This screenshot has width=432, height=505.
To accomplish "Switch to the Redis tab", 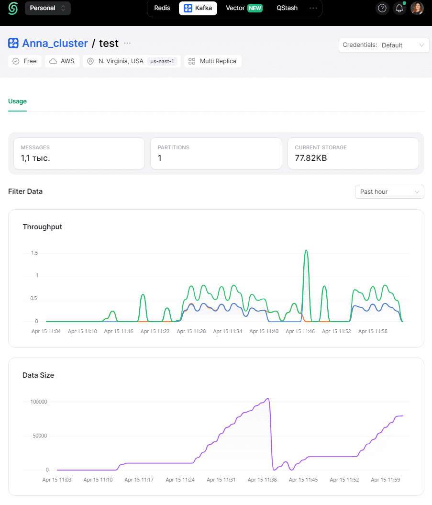I will click(x=162, y=8).
